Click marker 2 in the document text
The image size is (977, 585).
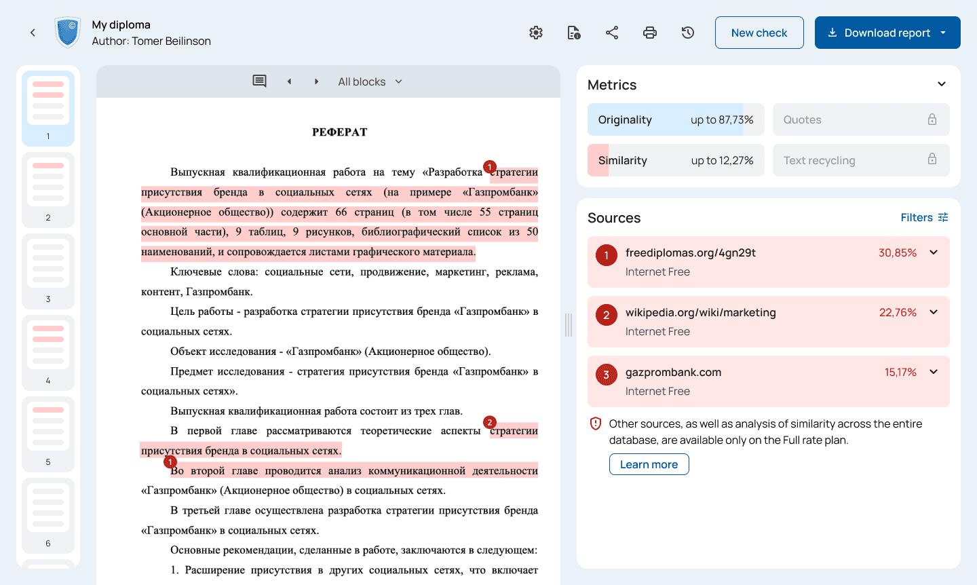point(490,422)
